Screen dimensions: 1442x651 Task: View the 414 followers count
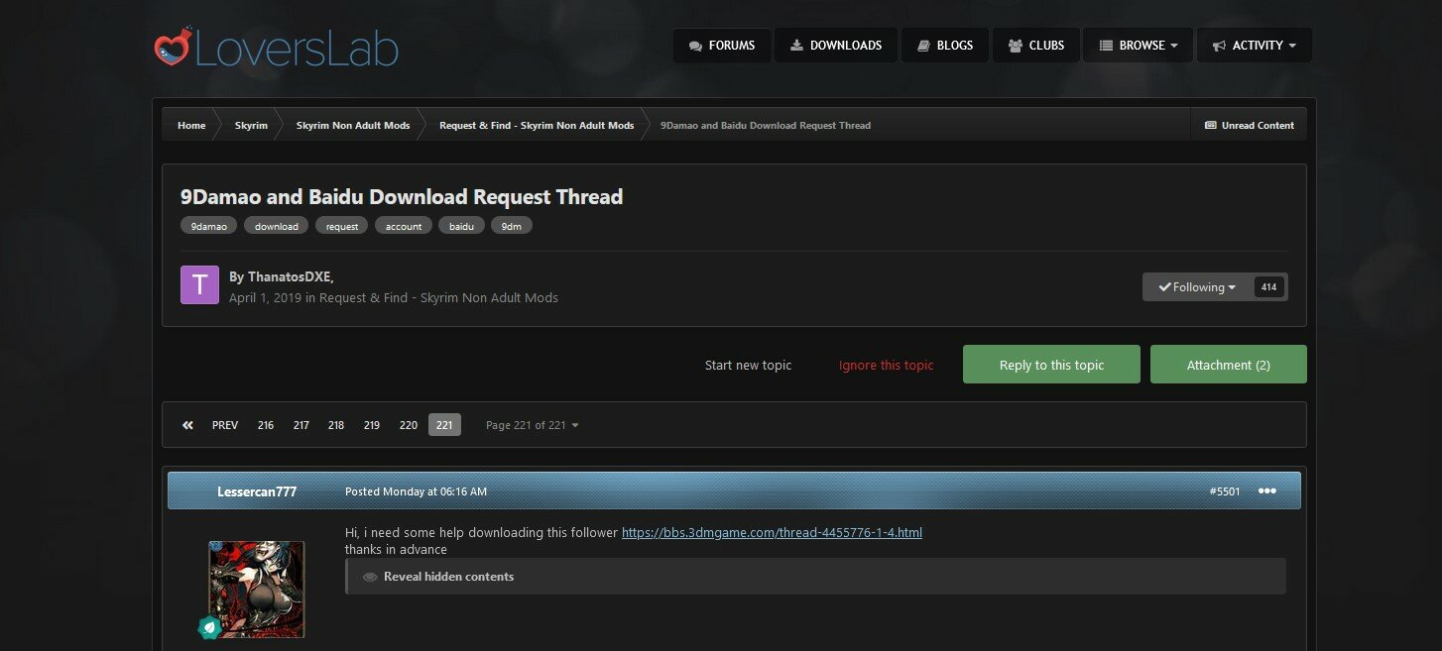[x=1269, y=287]
